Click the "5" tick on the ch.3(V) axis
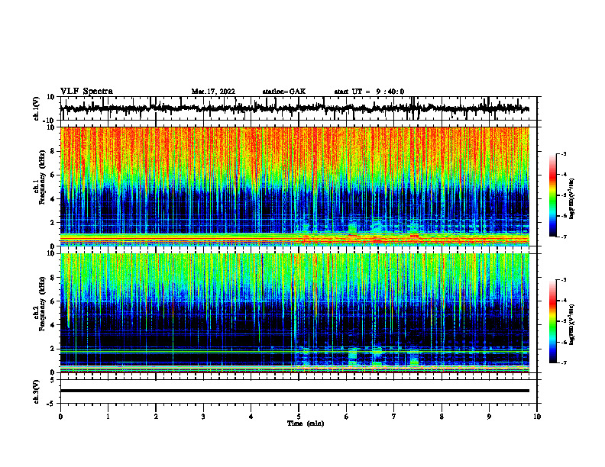605x467 pixels. tap(53, 380)
